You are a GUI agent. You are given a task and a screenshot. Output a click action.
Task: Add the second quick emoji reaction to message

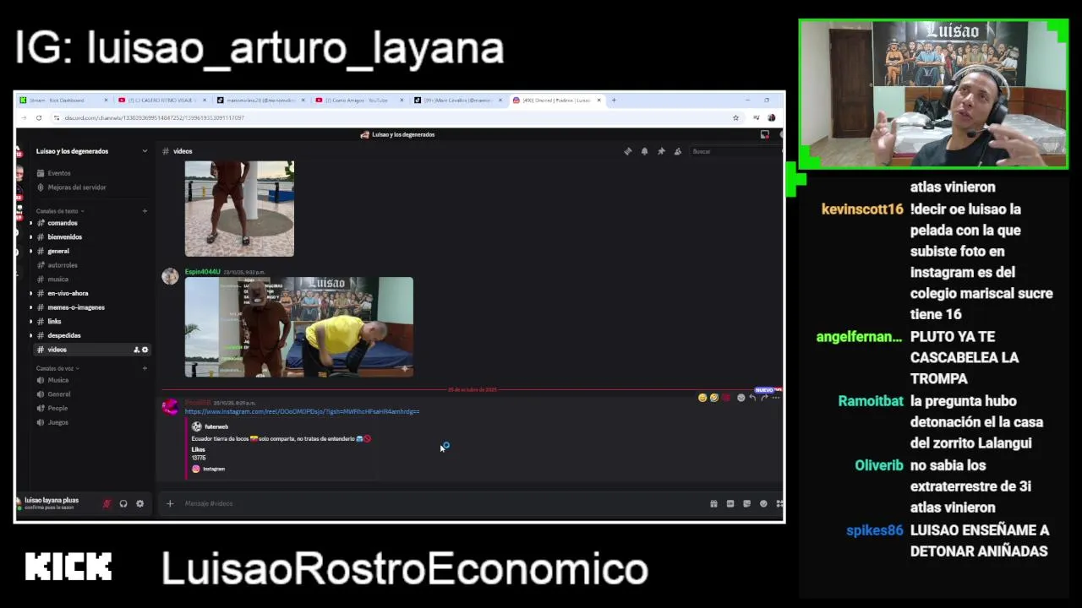714,397
